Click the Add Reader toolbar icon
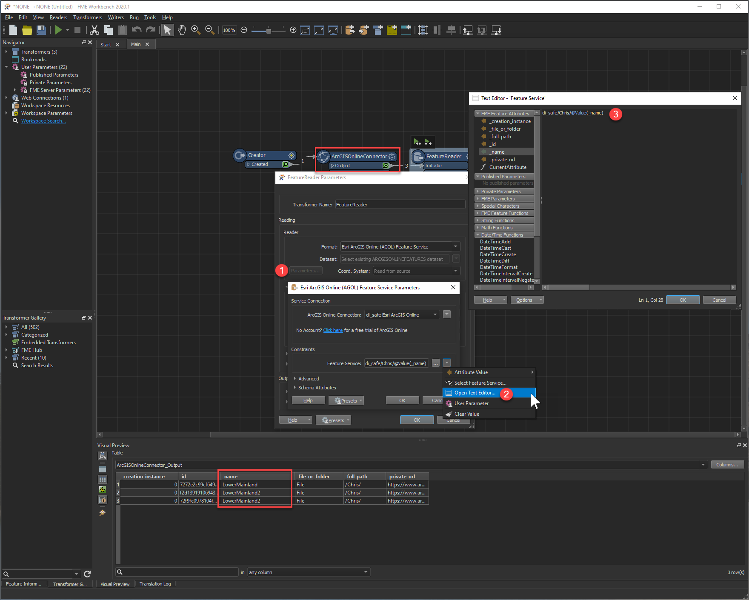The image size is (749, 600). [350, 30]
